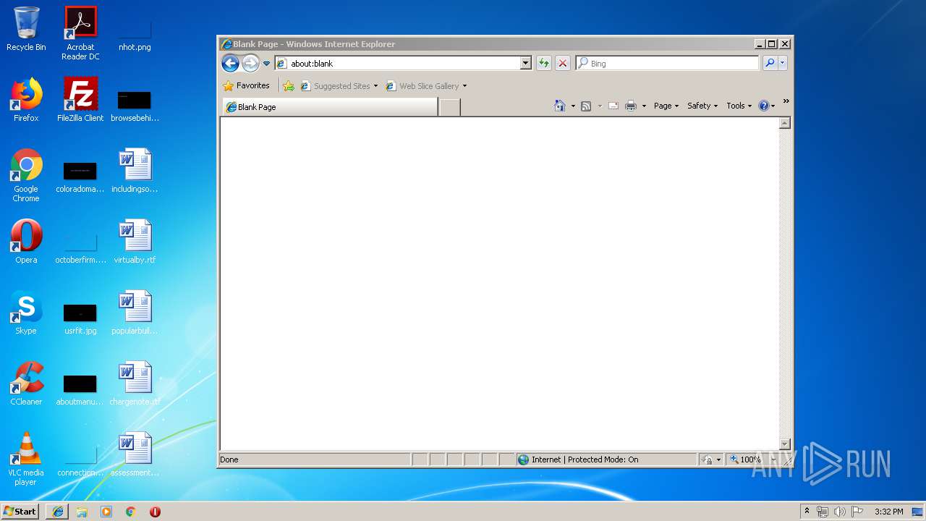Open the Page menu
The width and height of the screenshot is (926, 521).
666,106
